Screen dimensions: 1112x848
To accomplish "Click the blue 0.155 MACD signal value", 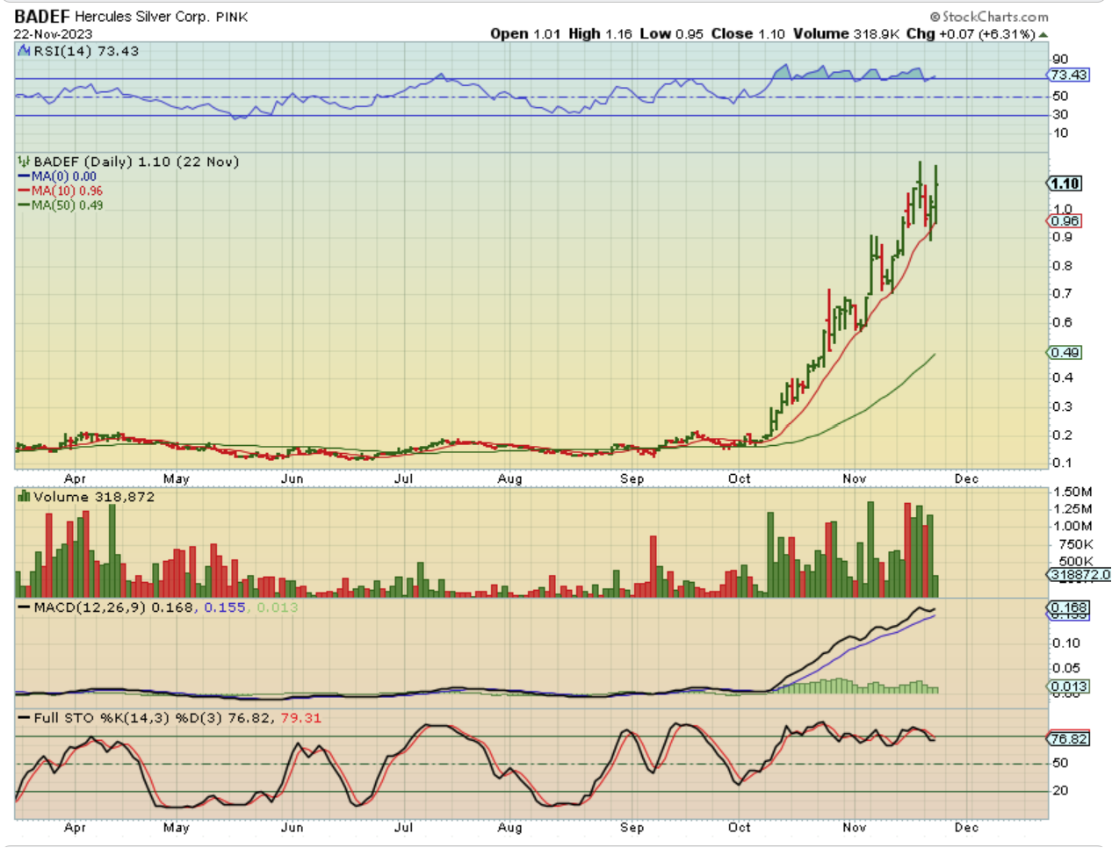I will 225,607.
